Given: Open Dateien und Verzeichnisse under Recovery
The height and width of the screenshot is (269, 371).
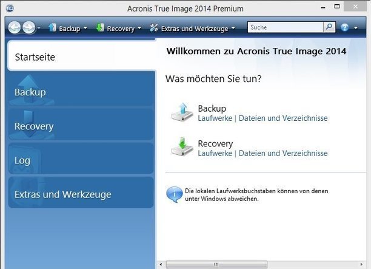Looking at the screenshot, I should tap(283, 154).
